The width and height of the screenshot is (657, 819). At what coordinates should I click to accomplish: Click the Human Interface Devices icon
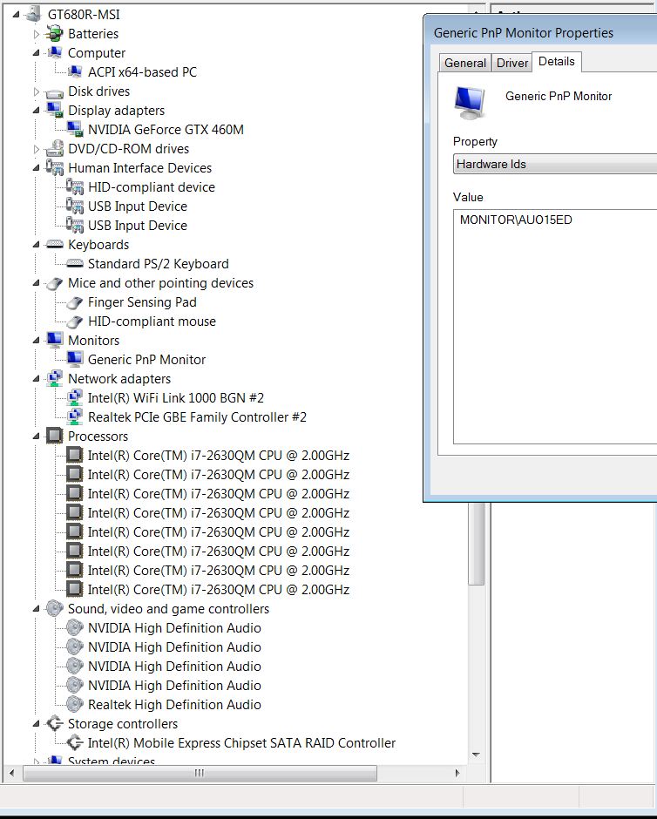(54, 167)
